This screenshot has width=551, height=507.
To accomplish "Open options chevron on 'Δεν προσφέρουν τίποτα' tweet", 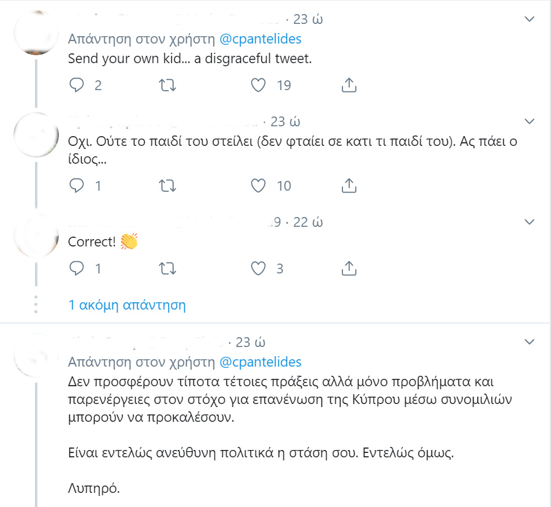I will coord(529,341).
